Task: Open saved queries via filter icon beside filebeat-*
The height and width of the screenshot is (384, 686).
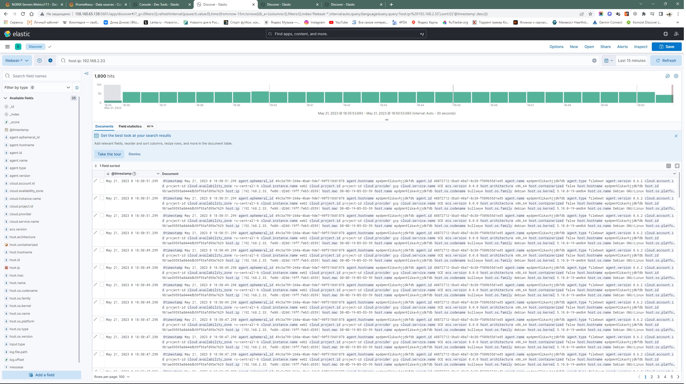Action: [x=39, y=60]
